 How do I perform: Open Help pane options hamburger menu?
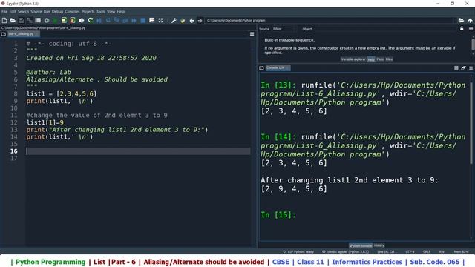[471, 29]
